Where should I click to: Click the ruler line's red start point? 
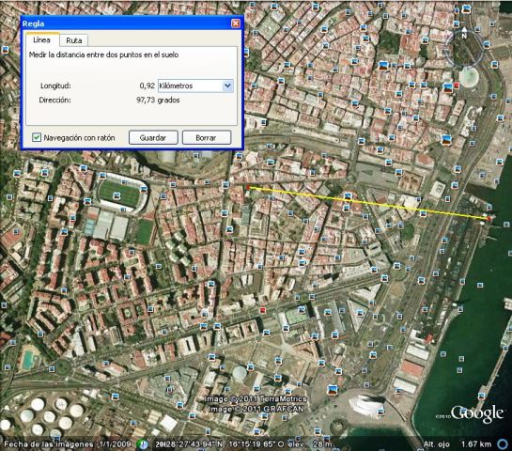[x=249, y=188]
